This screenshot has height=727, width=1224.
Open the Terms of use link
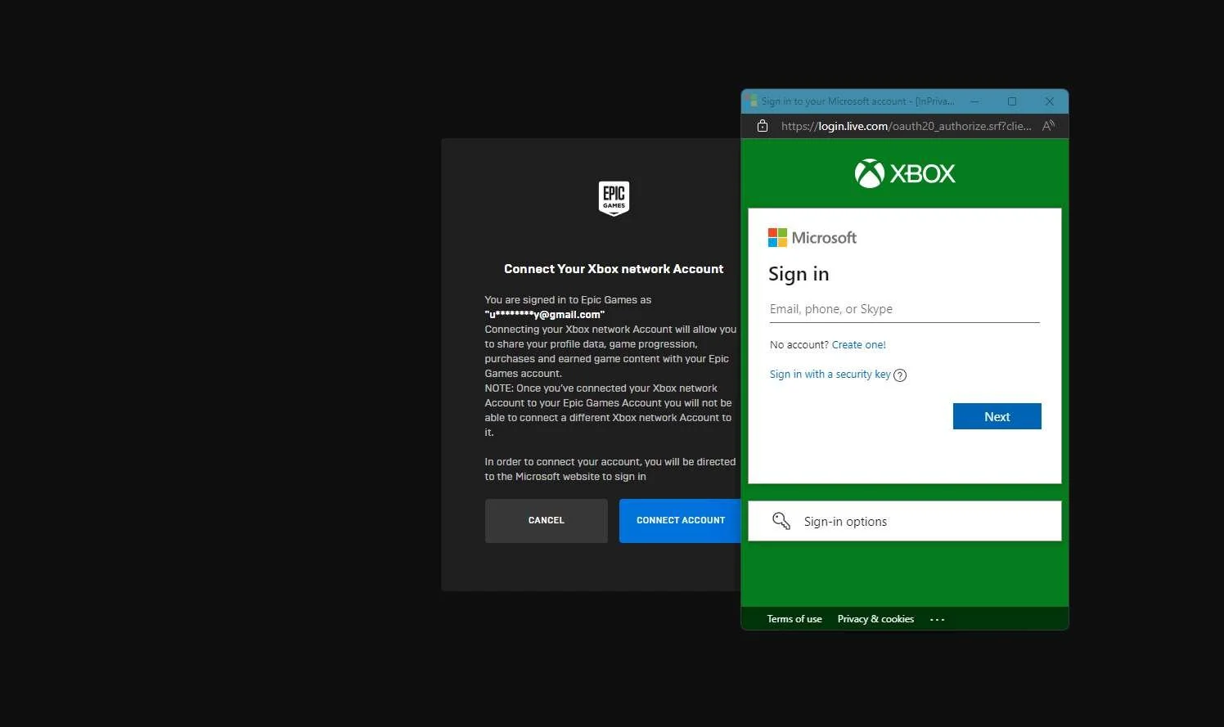coord(794,619)
